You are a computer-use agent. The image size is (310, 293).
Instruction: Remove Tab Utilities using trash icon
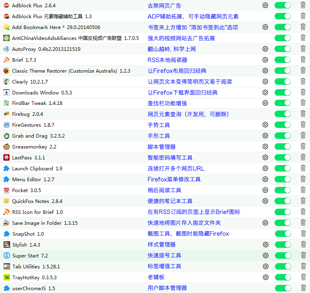(303, 266)
